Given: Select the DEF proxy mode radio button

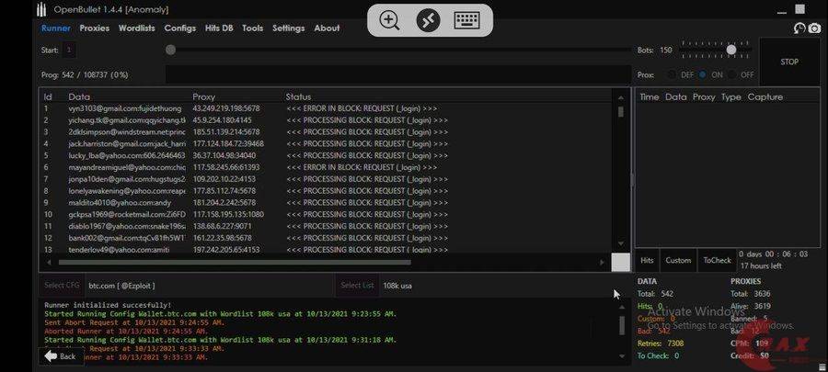Looking at the screenshot, I should coord(673,74).
